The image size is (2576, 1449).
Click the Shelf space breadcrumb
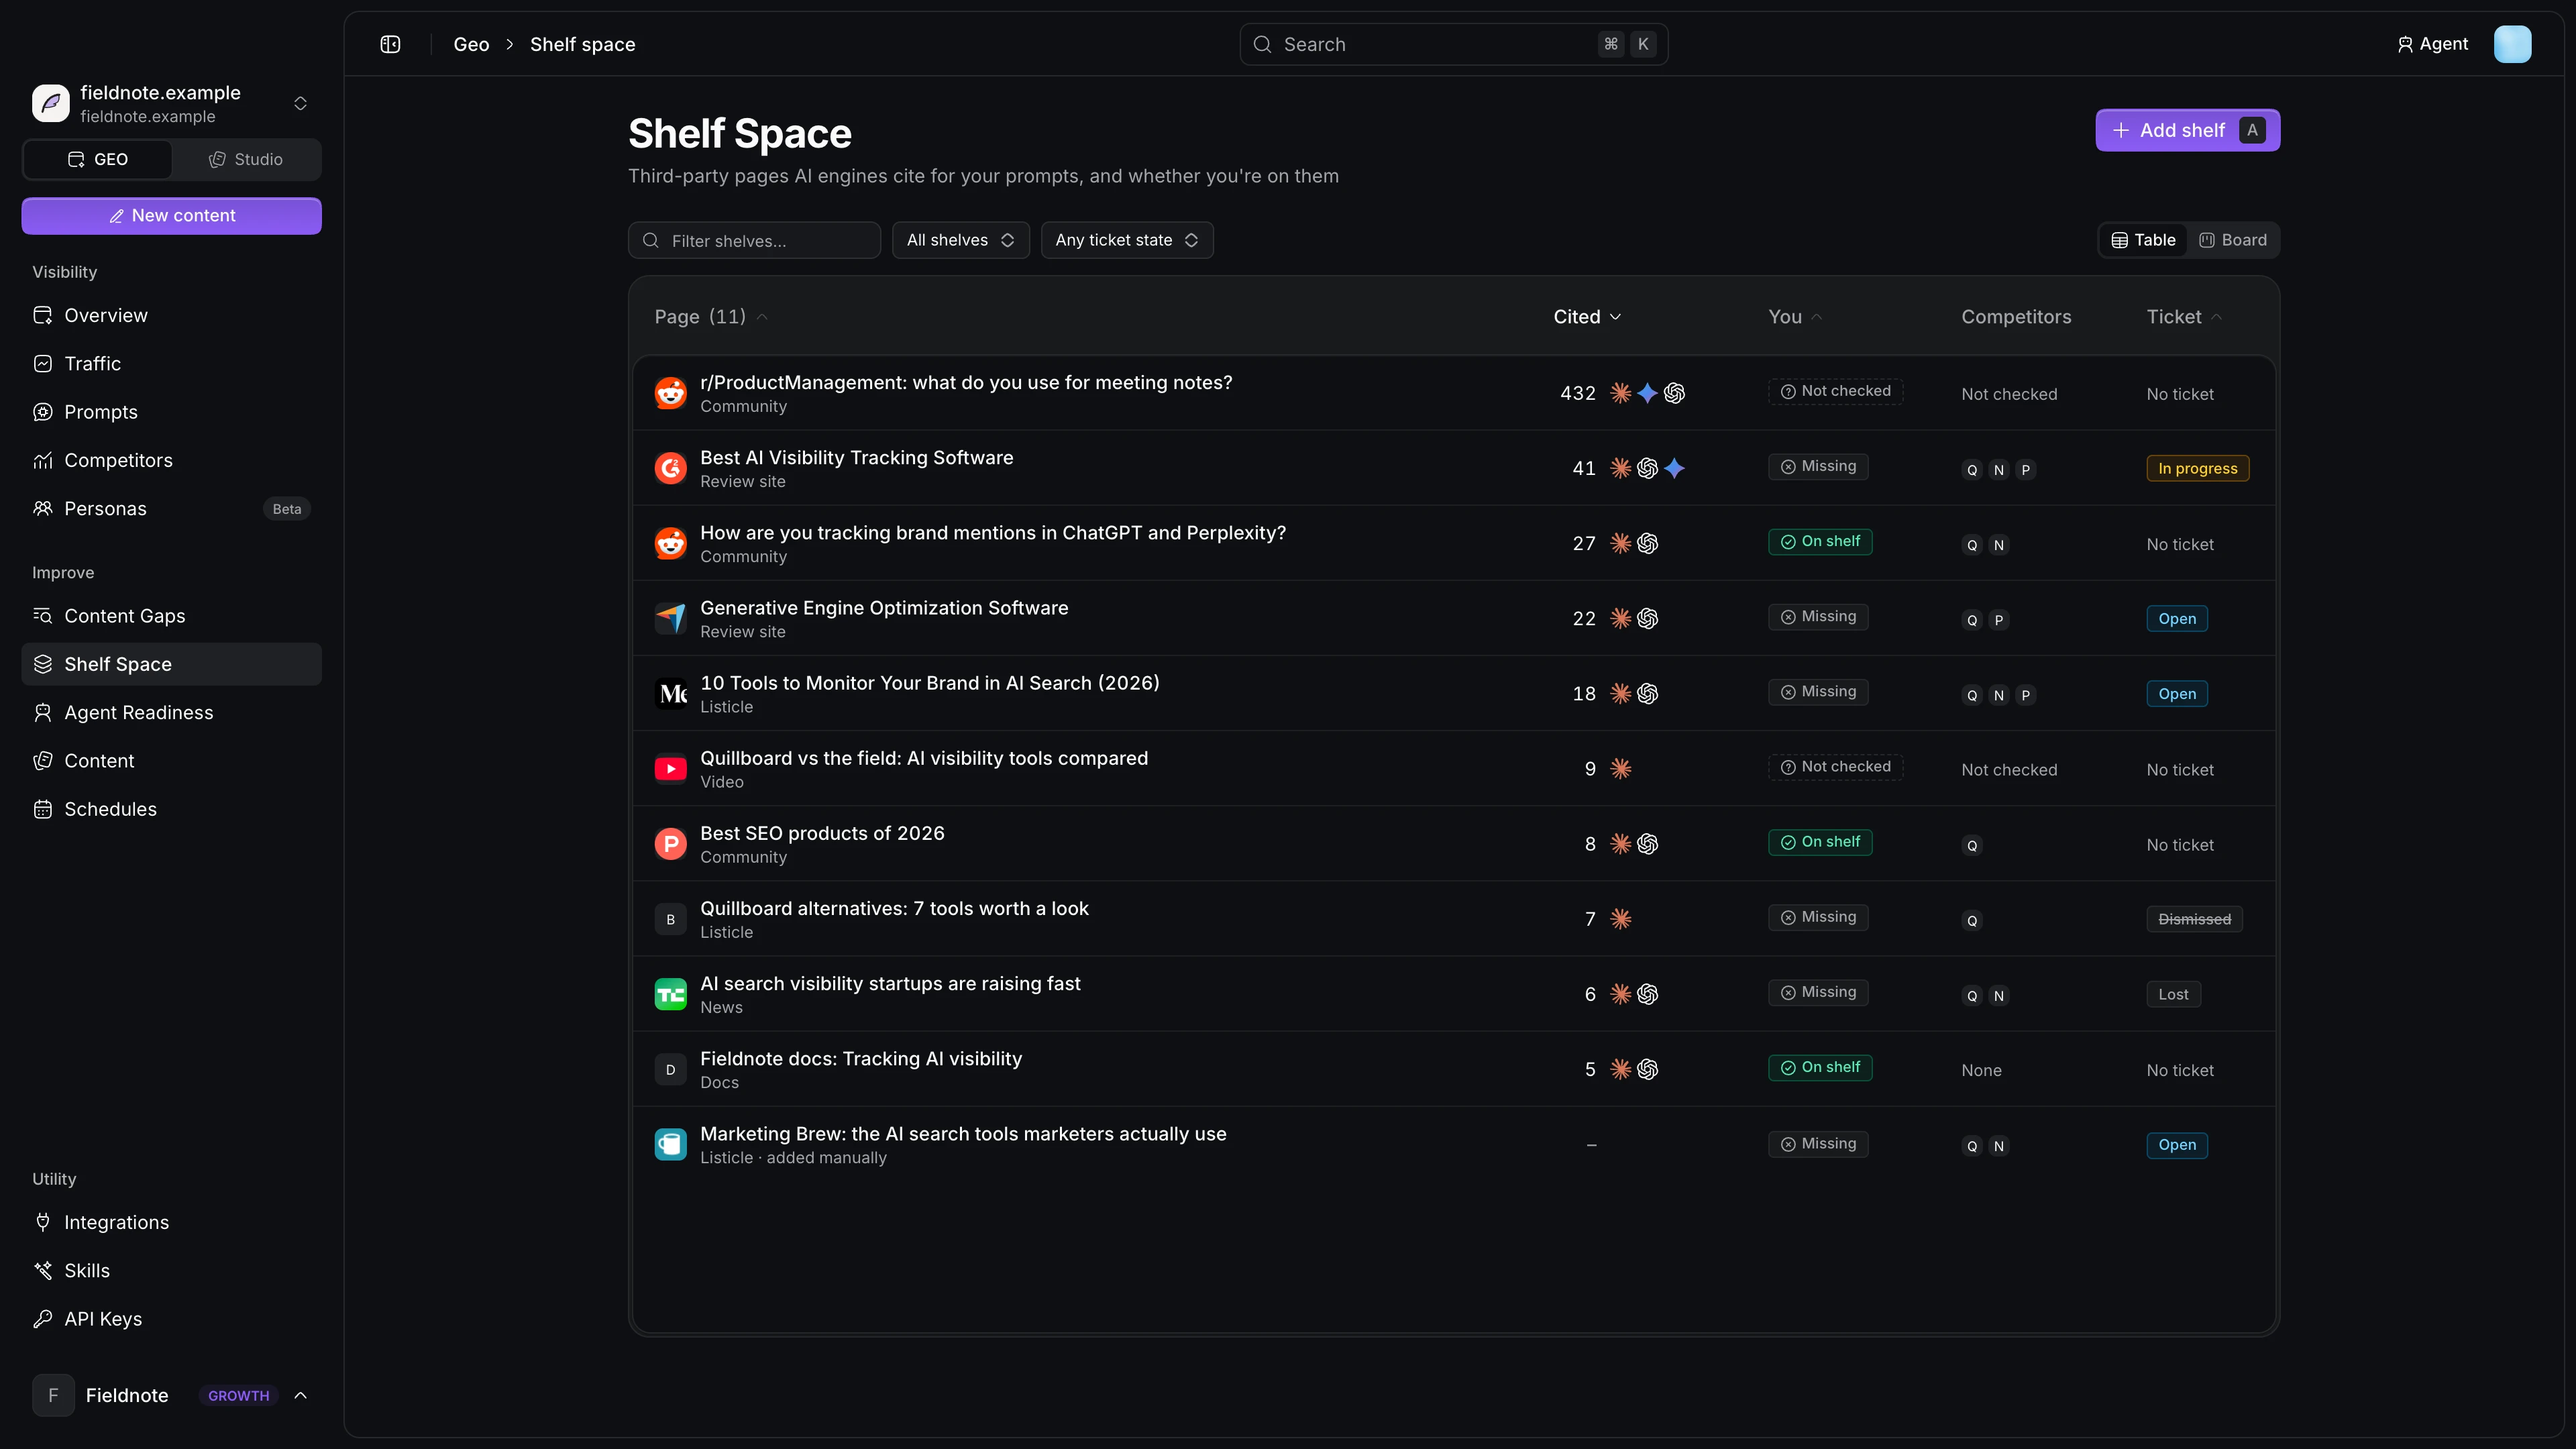pos(582,44)
